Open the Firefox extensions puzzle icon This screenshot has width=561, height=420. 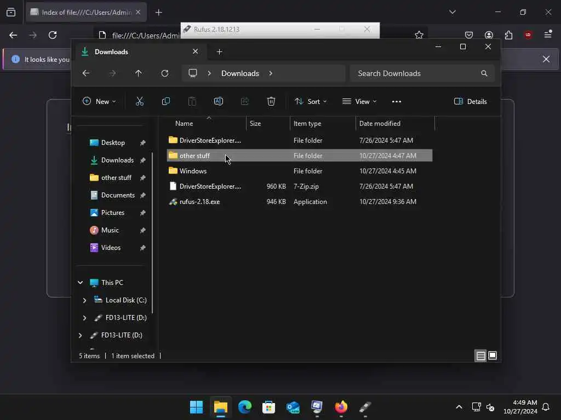coord(508,35)
